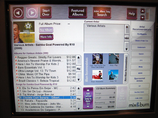This screenshot has height=118, width=158.
Task: Play the highlighted song Chiclete Com Banana
Action: [79, 99]
